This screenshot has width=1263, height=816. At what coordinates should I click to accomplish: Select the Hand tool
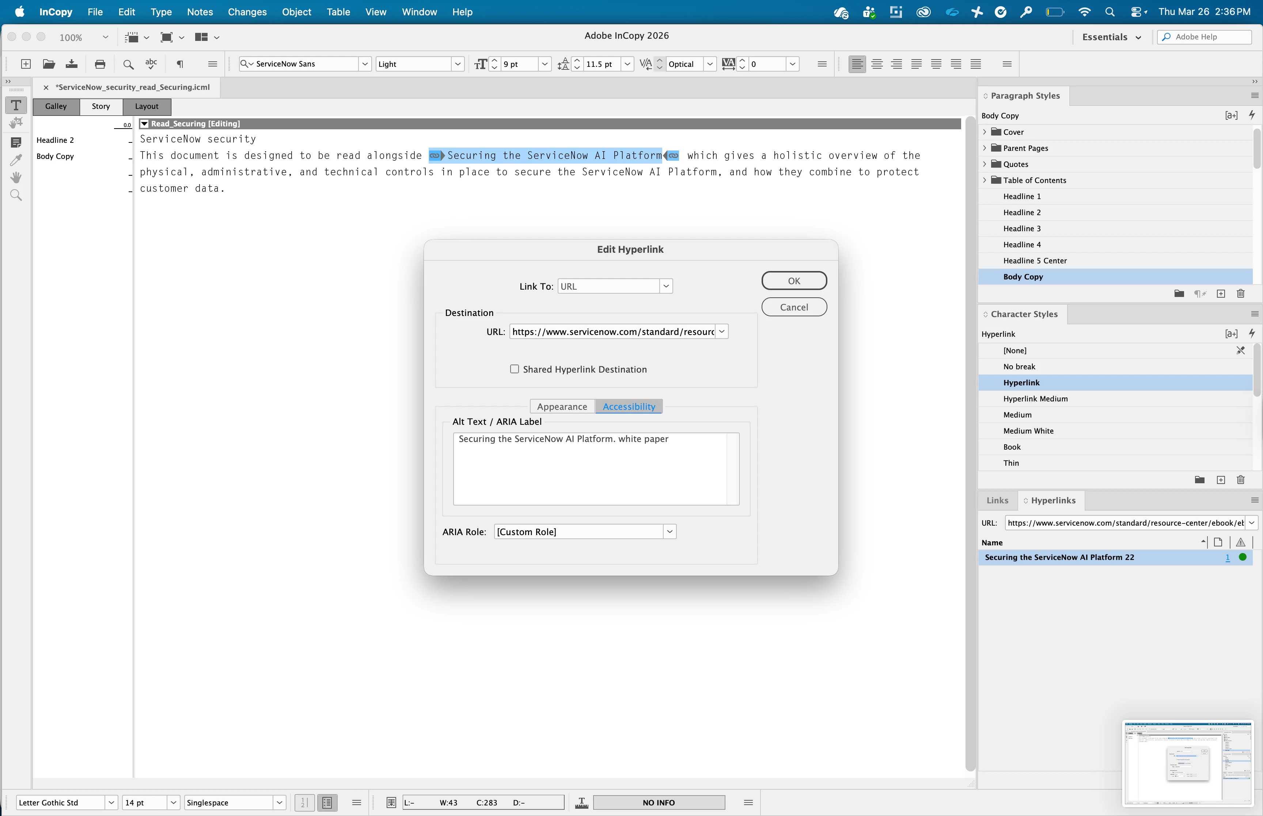click(x=16, y=178)
